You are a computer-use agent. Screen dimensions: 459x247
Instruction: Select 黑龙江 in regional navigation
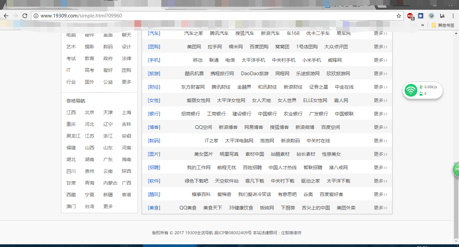pos(74,136)
